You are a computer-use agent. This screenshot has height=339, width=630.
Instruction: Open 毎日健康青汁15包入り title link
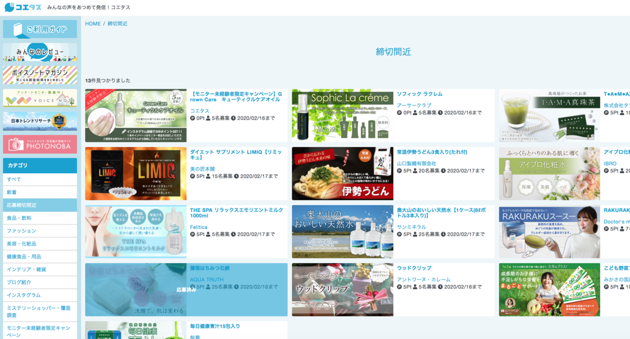[x=215, y=326]
